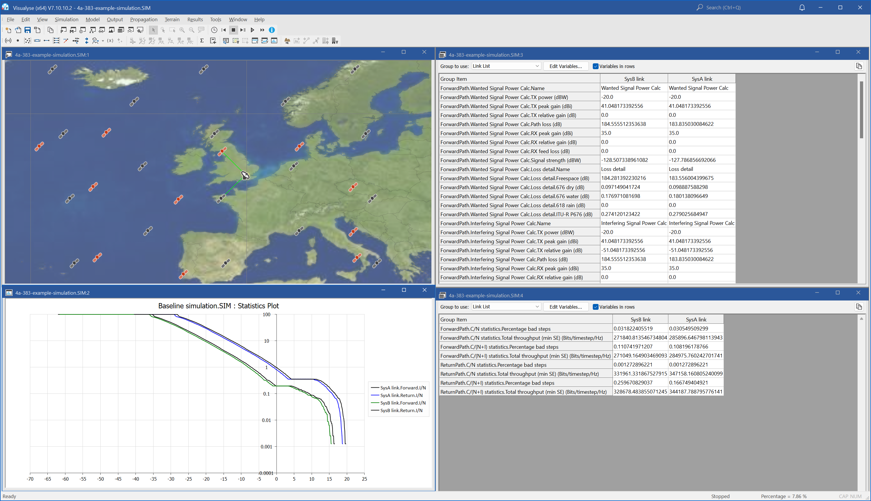Click the Zoom out magnifier tool
Screen dimensions: 871x501
point(192,30)
